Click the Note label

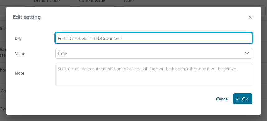(x=20, y=73)
